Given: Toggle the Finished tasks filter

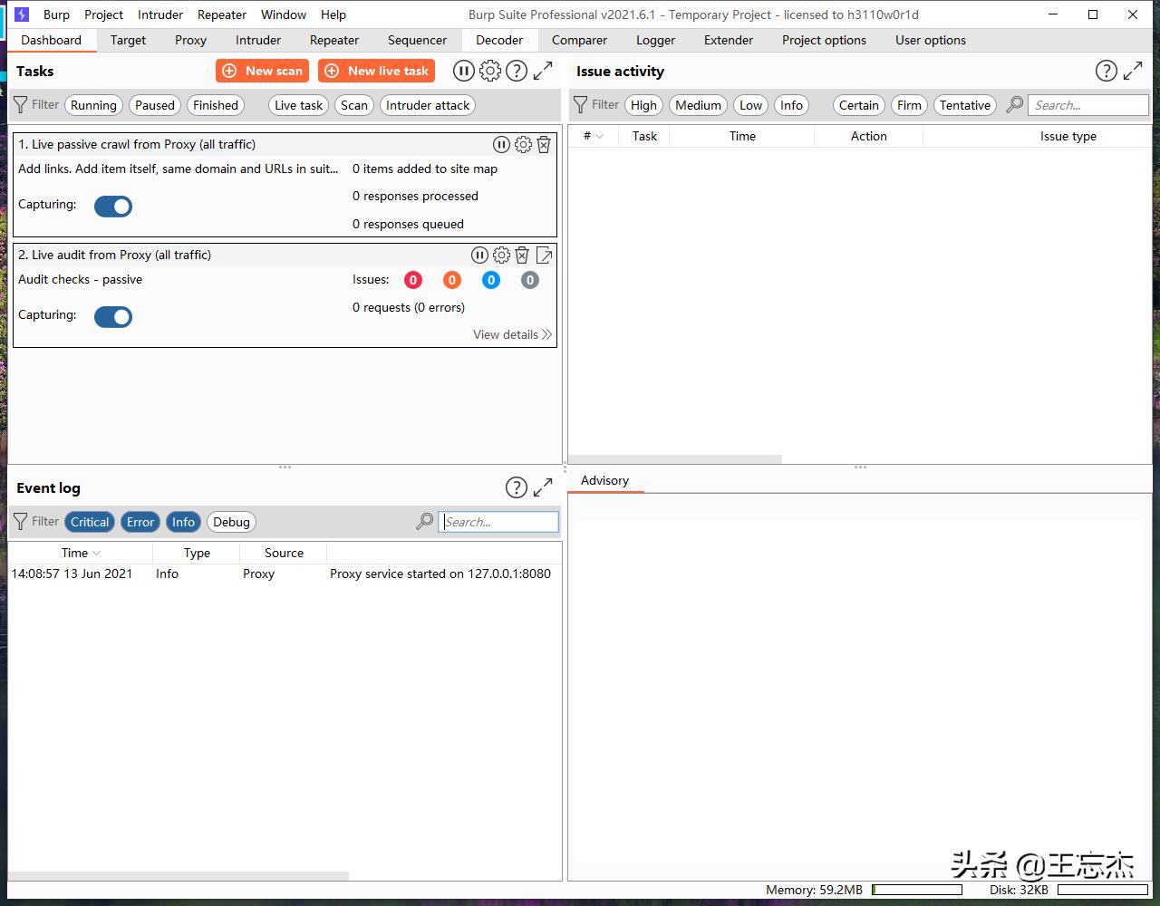Looking at the screenshot, I should coord(216,105).
